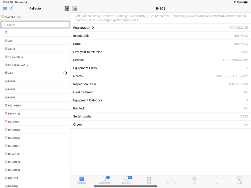The width and height of the screenshot is (251, 188).
Task: Expand the AAA item chevron
Action: 66,73
